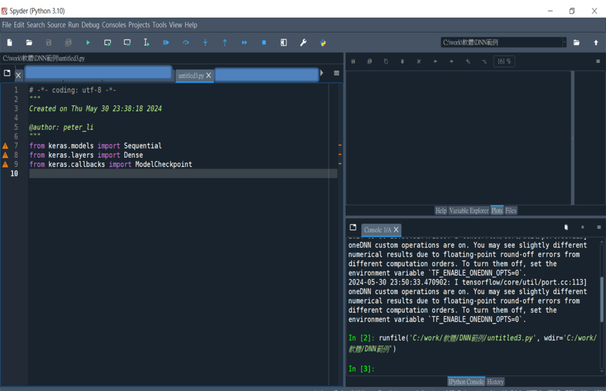Click the console vertical scrollbar
Viewport: 606px width, 391px height.
[603, 299]
